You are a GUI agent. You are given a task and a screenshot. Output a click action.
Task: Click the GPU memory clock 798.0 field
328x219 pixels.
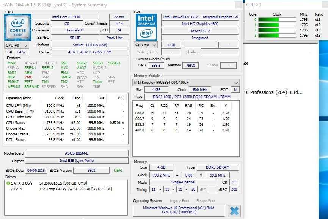pos(191,66)
